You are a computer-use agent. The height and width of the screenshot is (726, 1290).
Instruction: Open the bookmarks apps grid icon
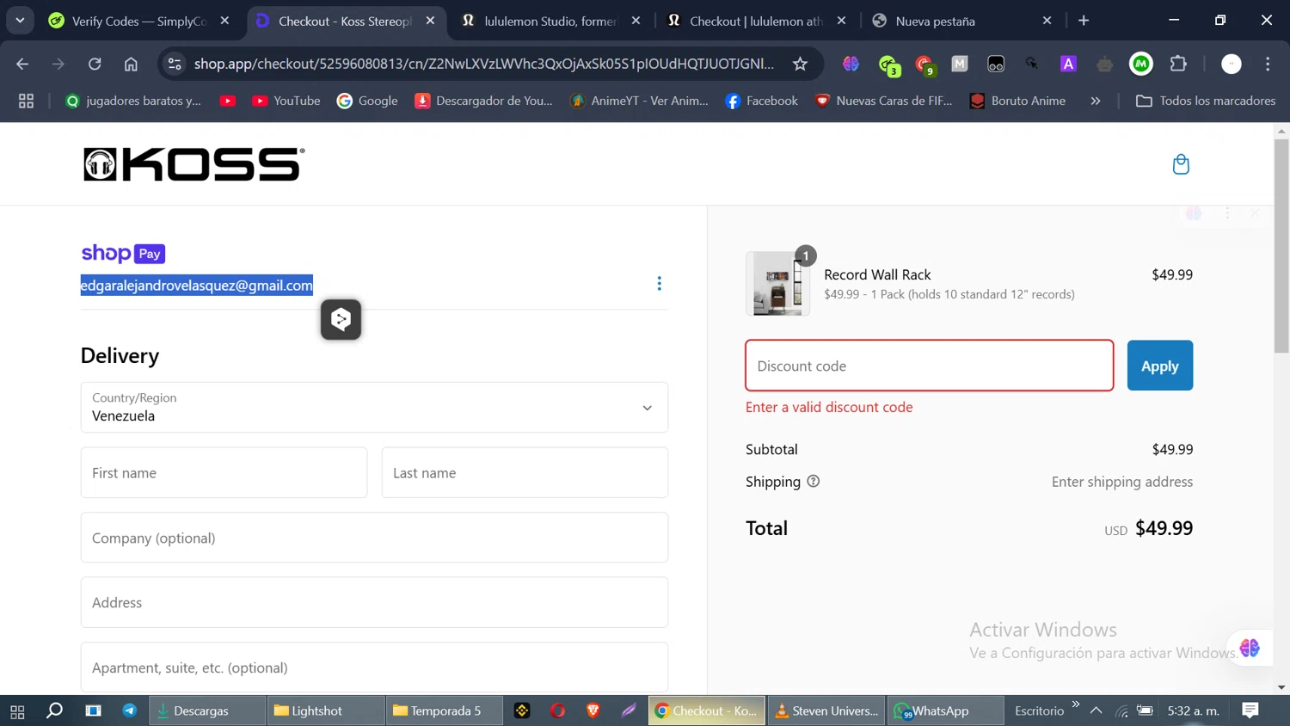26,101
